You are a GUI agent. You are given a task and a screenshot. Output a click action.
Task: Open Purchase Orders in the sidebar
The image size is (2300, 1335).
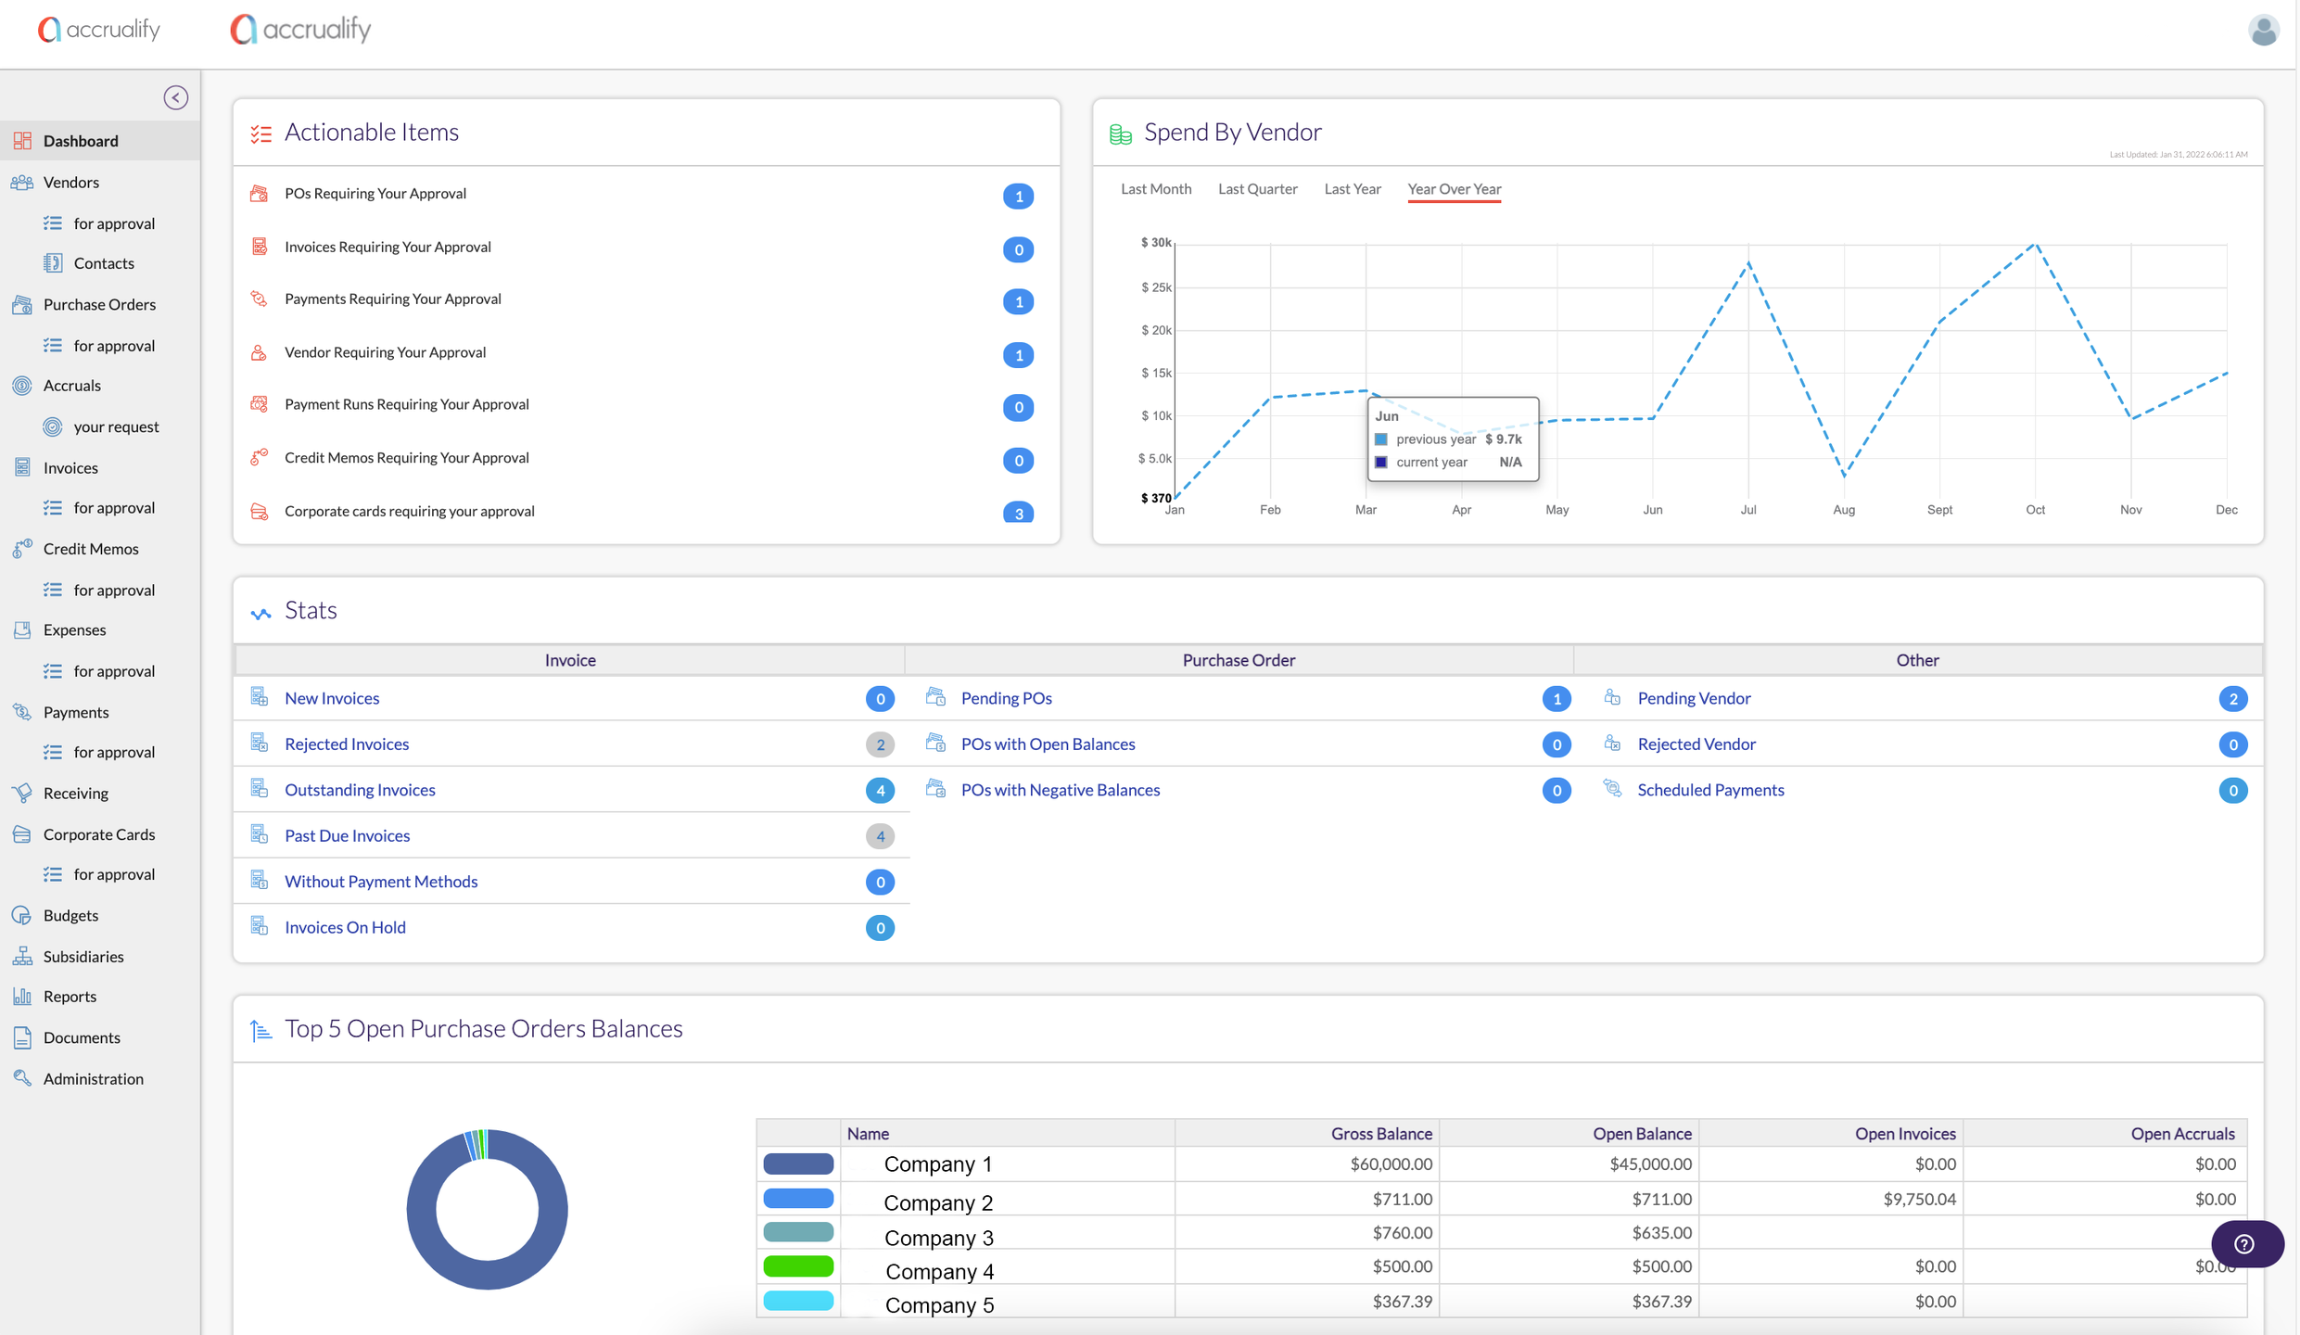(99, 304)
